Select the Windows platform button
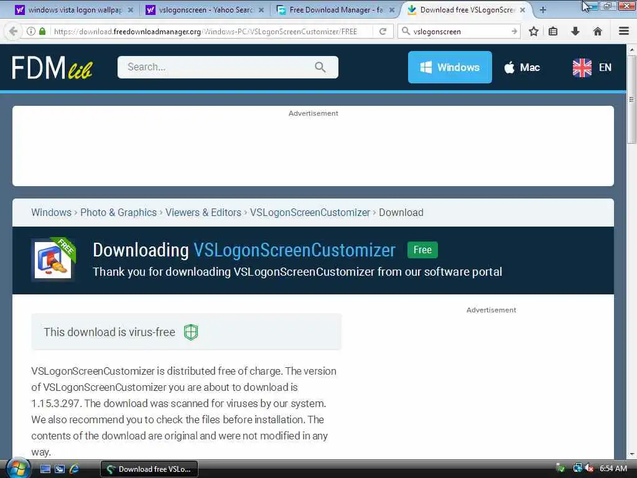The width and height of the screenshot is (637, 478). click(450, 67)
